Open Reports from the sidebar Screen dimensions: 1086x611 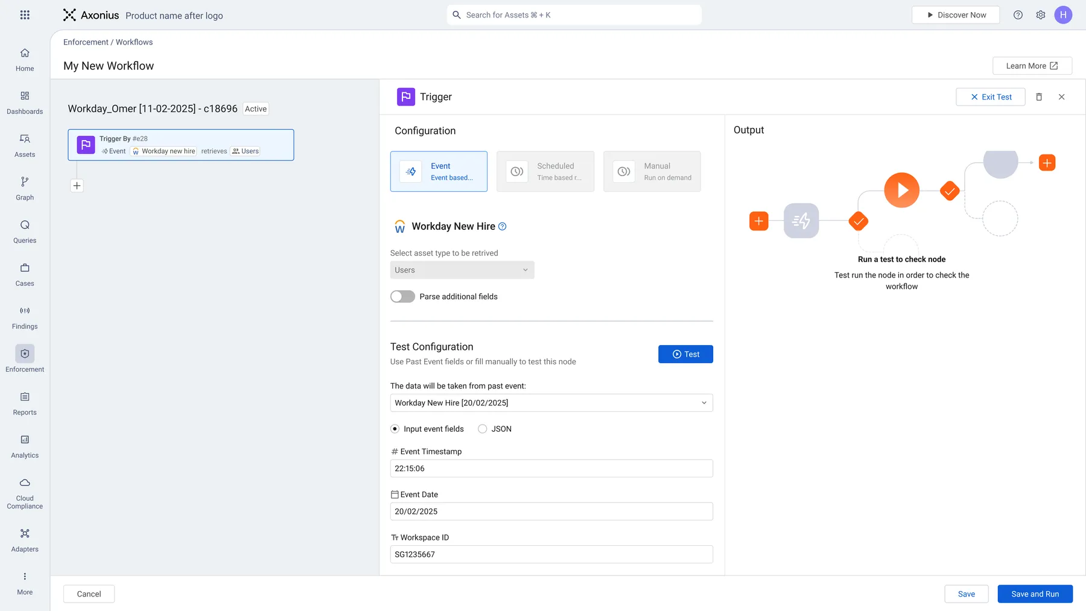25,404
